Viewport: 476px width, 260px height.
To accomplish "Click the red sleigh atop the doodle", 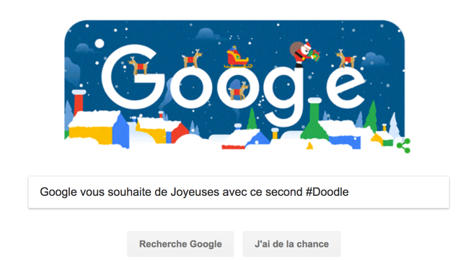I will coord(237,58).
